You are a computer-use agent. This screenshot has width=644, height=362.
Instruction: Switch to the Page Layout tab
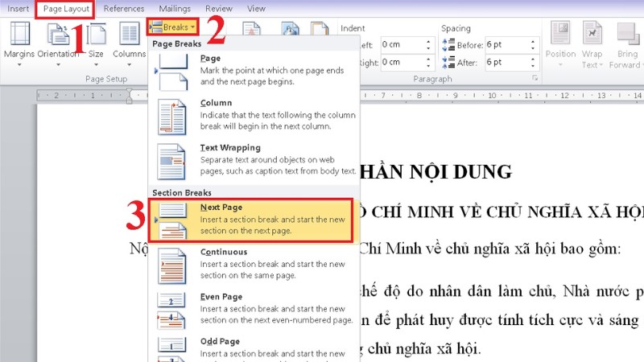click(65, 9)
